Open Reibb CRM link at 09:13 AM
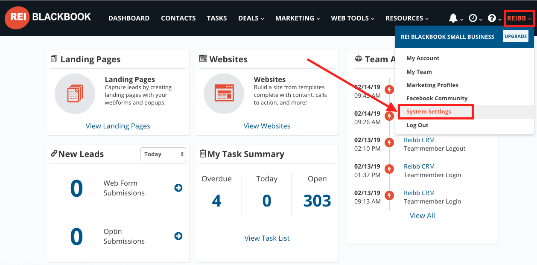The width and height of the screenshot is (537, 265). [x=419, y=193]
